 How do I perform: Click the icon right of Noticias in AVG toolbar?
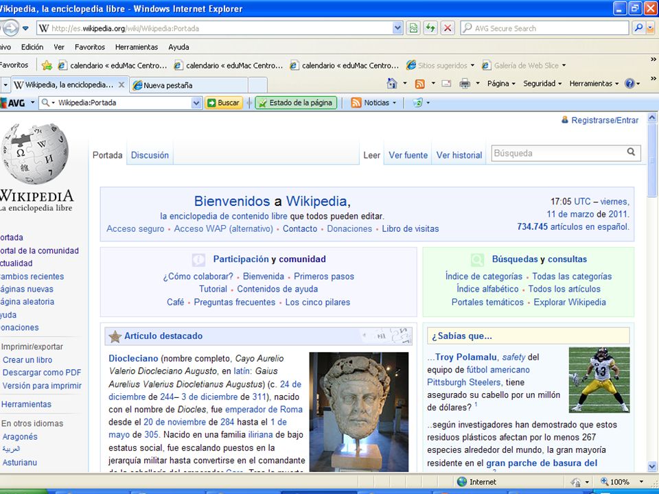(417, 102)
